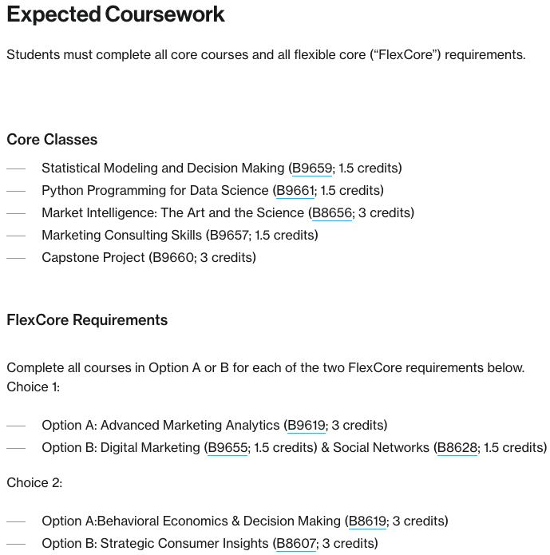Open the B9659 course link
The width and height of the screenshot is (550, 555).
click(x=311, y=168)
